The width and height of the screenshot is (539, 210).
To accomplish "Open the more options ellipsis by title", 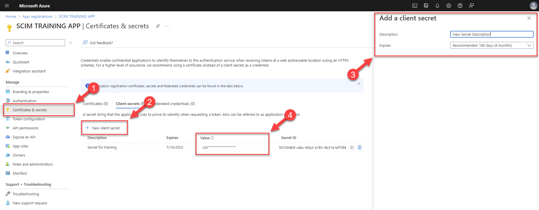I will 167,26.
